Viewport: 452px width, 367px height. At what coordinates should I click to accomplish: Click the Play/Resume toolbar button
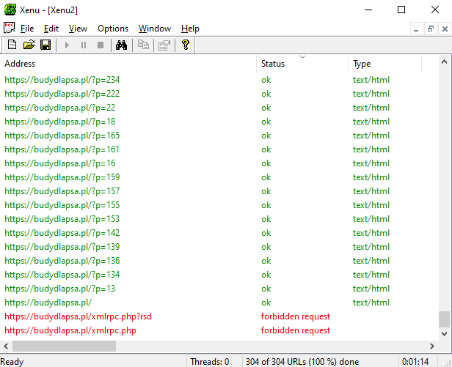[67, 45]
